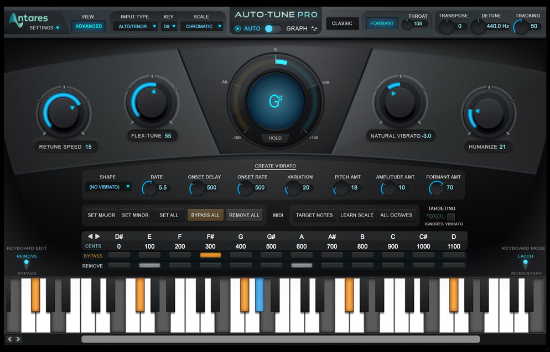Click the blue highlighted piano key
This screenshot has height=352, width=550.
[259, 295]
